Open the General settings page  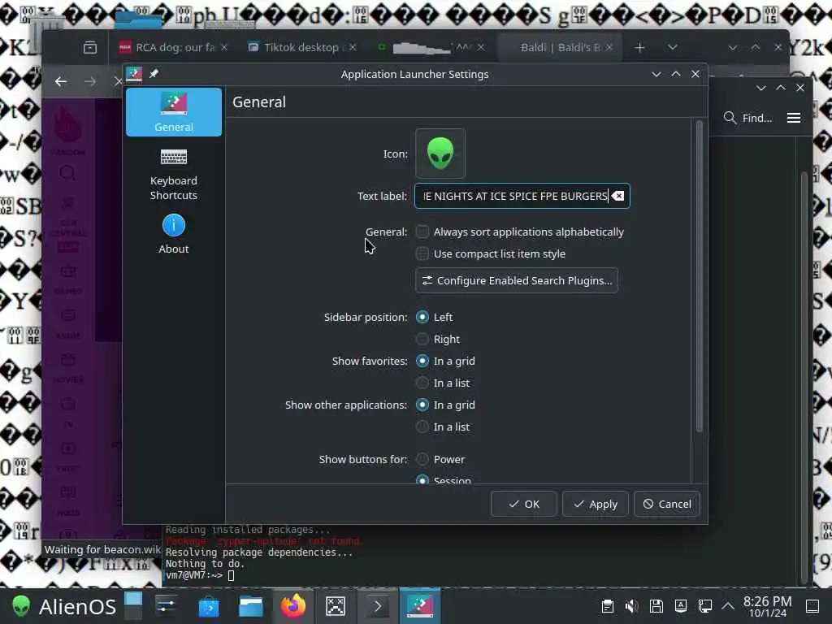(174, 112)
